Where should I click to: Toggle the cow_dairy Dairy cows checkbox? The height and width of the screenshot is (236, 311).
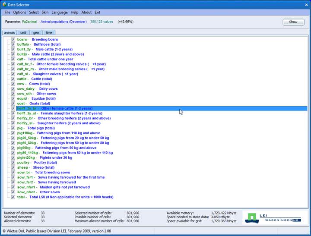(x=13, y=89)
